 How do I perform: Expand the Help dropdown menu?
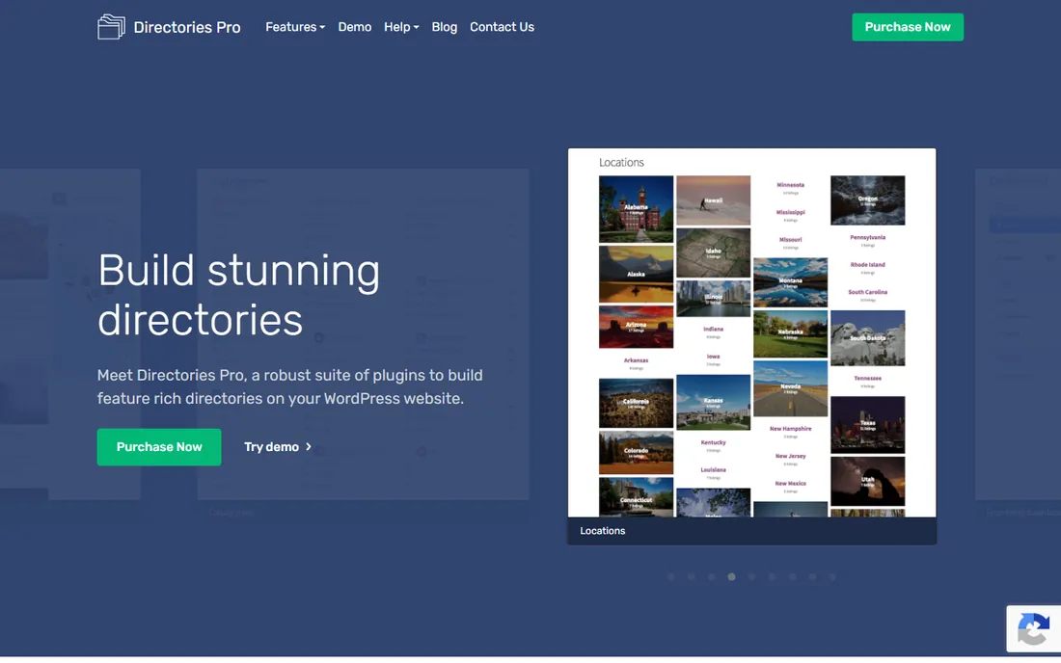coord(401,27)
